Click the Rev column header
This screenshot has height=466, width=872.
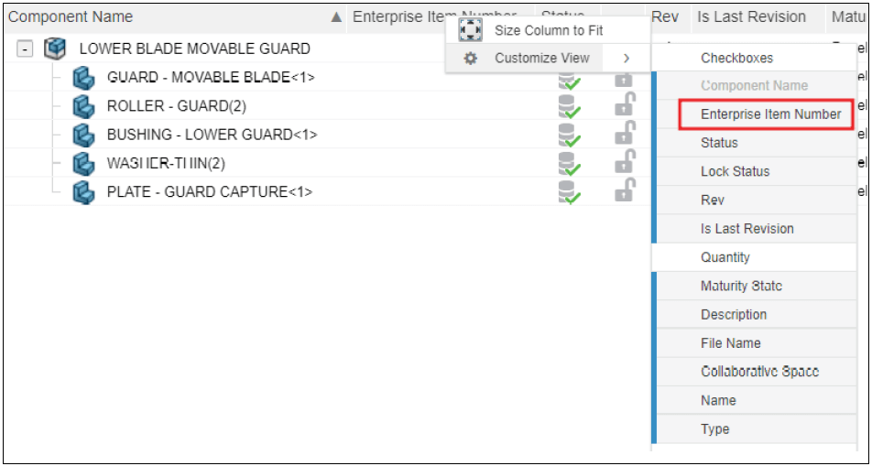664,16
